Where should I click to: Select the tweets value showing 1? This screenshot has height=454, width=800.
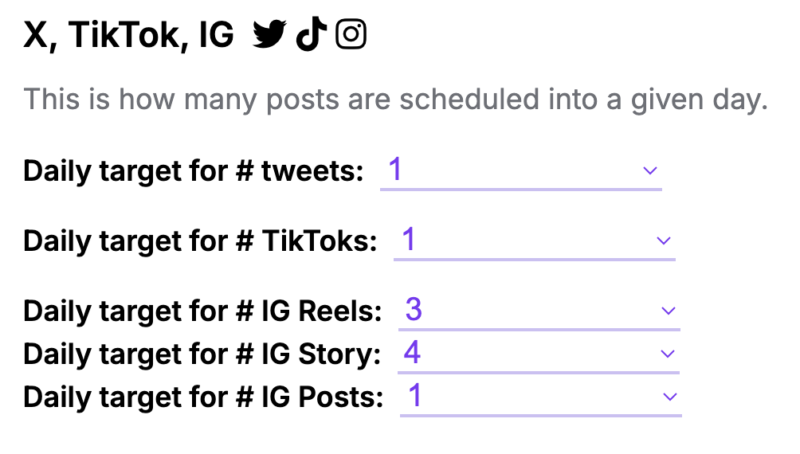396,170
